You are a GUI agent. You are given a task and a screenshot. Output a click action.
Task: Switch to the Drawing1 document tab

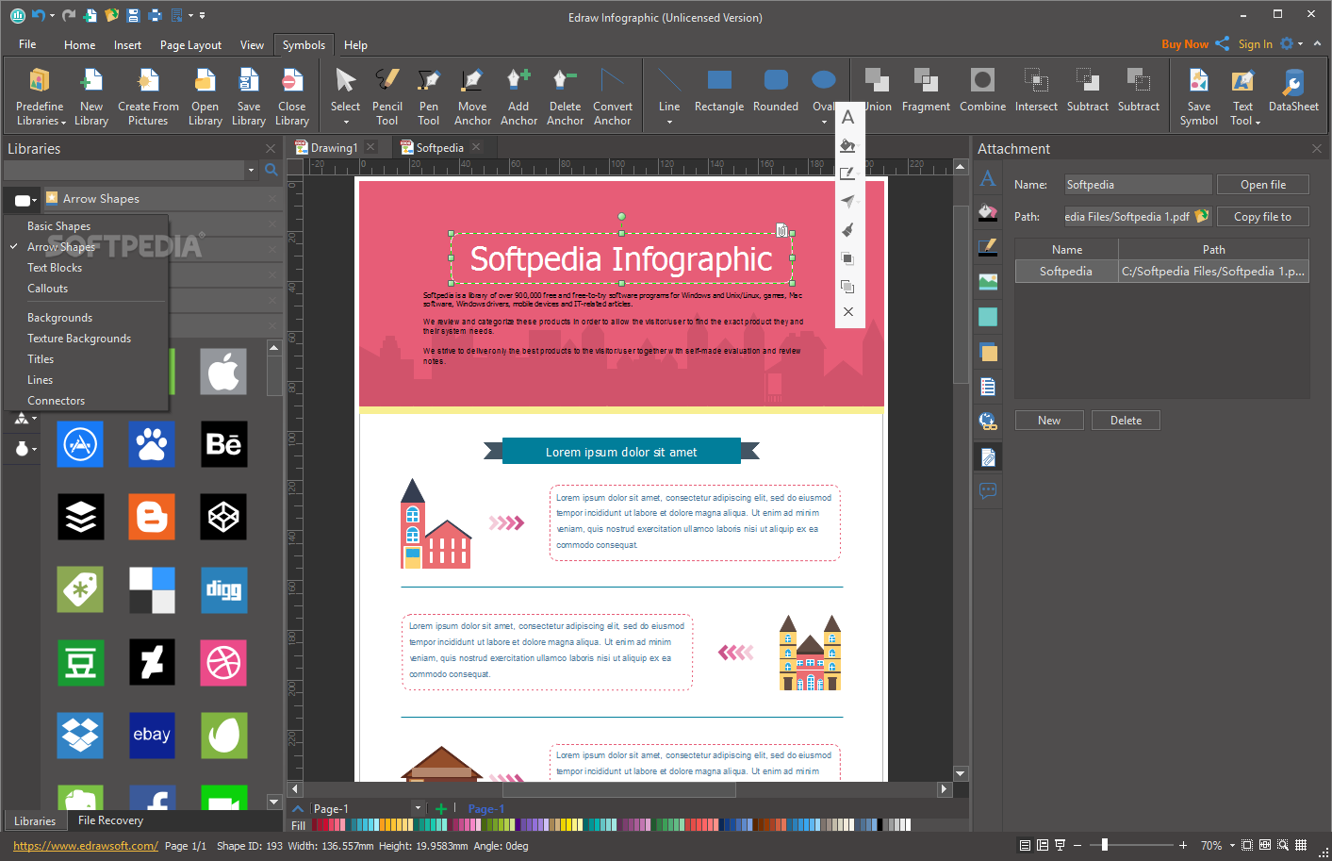tap(334, 147)
